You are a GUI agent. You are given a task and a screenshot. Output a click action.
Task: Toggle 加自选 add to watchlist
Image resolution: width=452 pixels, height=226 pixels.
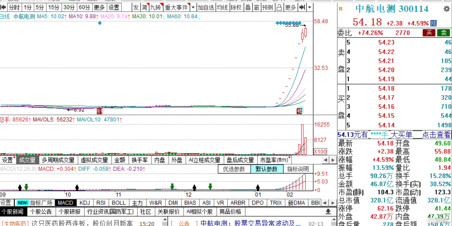click(x=205, y=7)
